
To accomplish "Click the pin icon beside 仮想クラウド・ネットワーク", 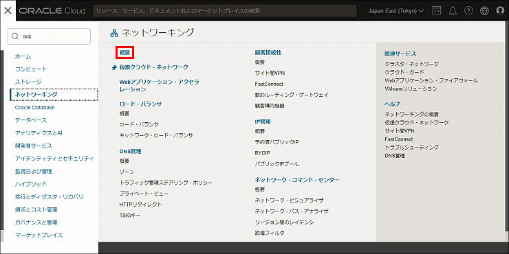I will 114,67.
